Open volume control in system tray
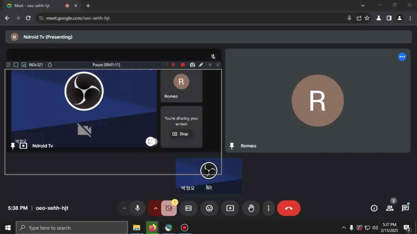 tap(375, 227)
